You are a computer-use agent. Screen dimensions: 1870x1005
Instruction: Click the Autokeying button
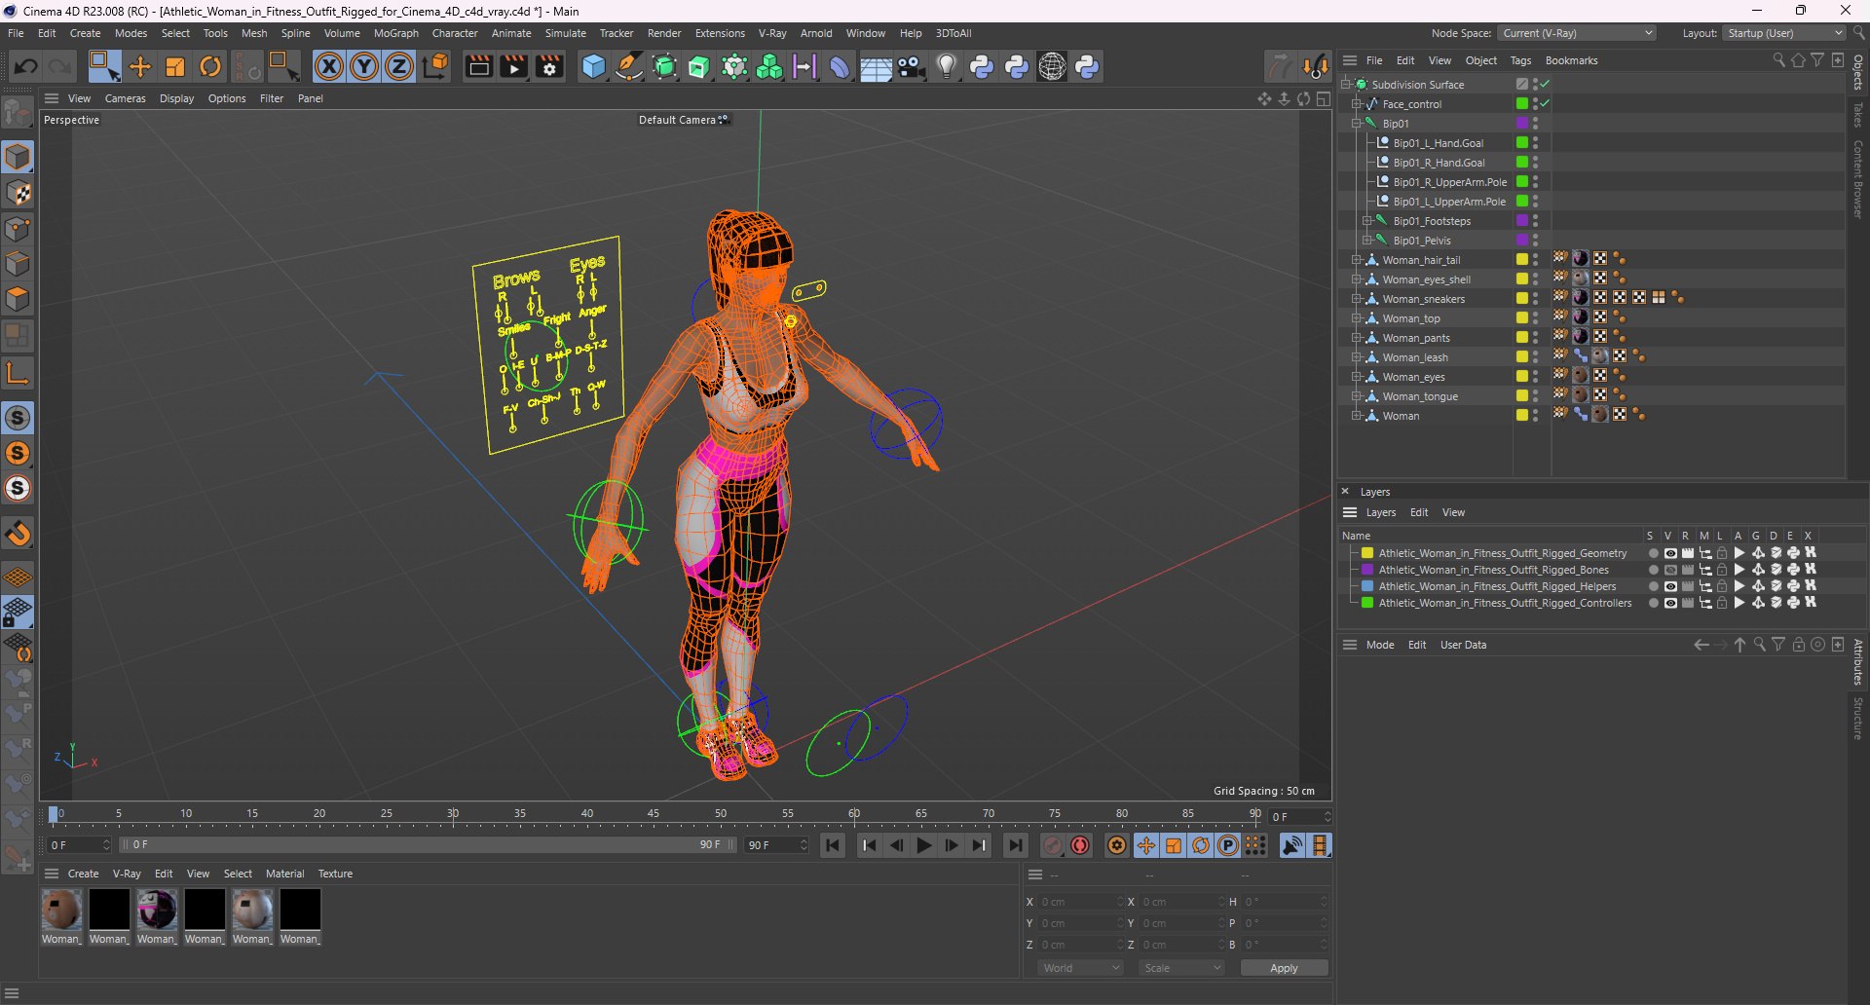click(x=1080, y=845)
